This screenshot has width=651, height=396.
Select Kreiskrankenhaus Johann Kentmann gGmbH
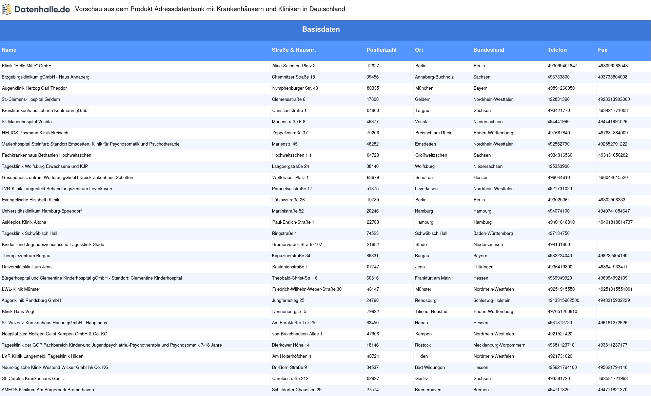click(x=46, y=111)
